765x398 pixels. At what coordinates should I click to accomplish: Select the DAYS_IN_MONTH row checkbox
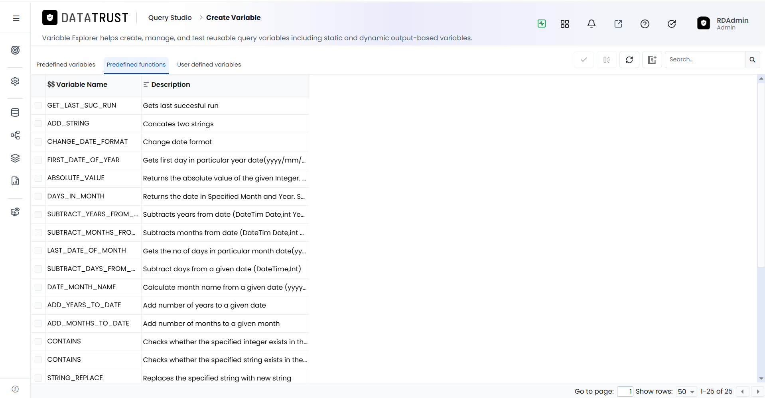coord(38,196)
